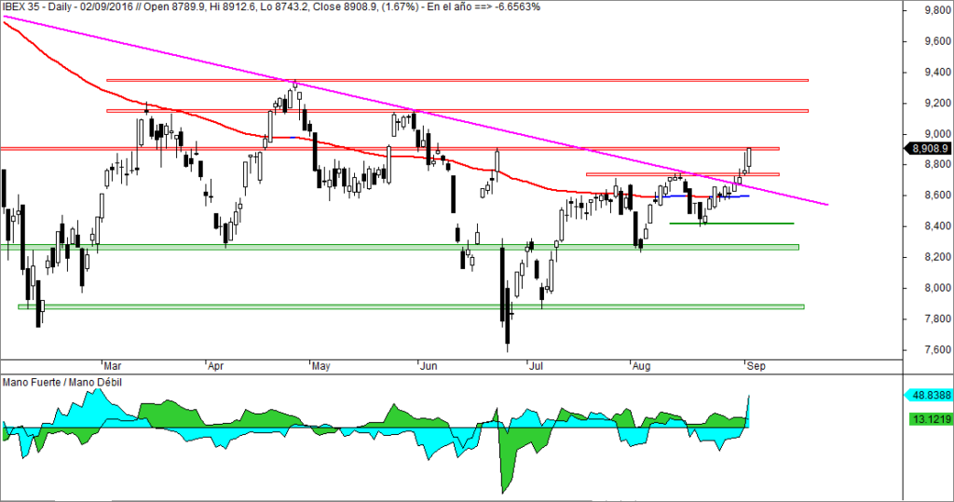Viewport: 954px width, 502px height.
Task: Click the 8,200 price axis label
Action: pyautogui.click(x=937, y=257)
